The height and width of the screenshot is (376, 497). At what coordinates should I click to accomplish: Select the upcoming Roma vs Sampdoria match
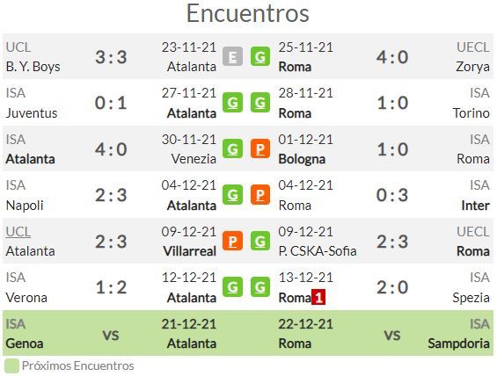[x=384, y=333]
